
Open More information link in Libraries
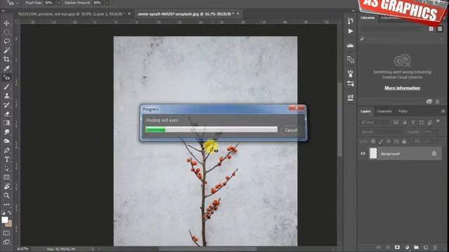(402, 88)
